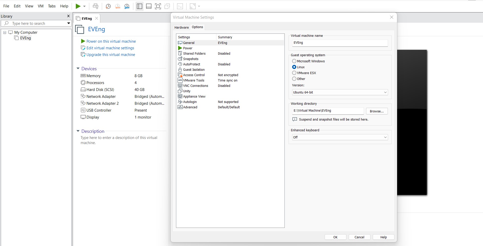Screen dimensions: 483x246
Task: Click the Processors device icon
Action: 83,83
